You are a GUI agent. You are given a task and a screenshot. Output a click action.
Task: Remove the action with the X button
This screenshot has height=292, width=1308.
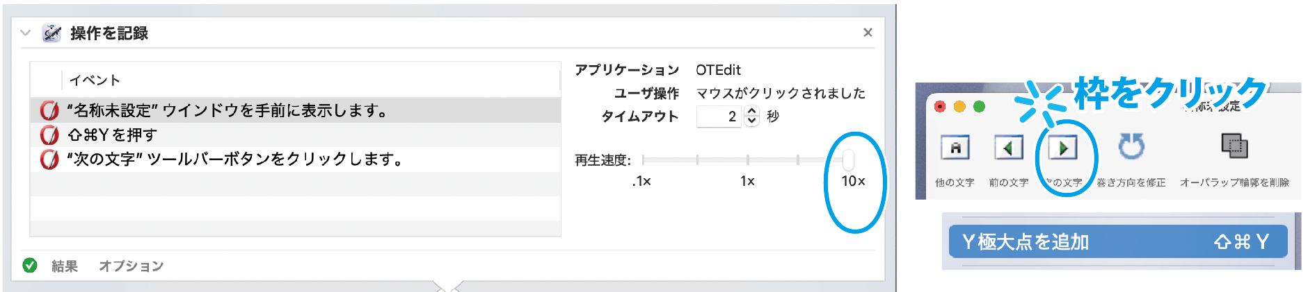(868, 32)
